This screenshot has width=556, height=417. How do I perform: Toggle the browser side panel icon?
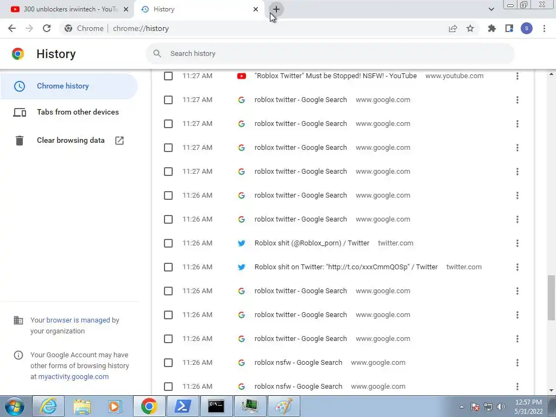tap(509, 28)
